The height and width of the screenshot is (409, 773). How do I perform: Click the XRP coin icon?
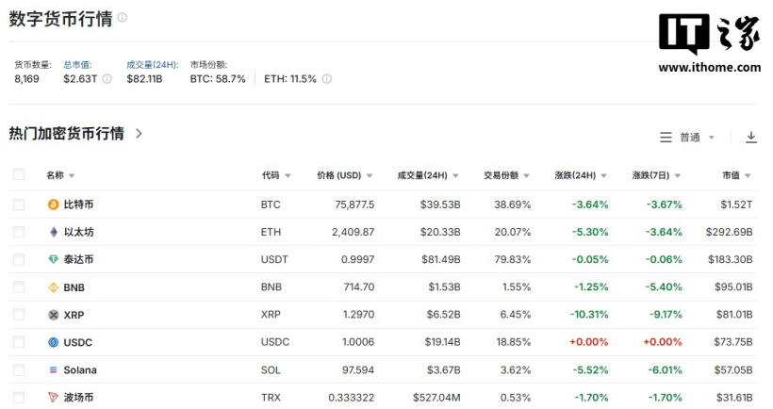[x=53, y=315]
